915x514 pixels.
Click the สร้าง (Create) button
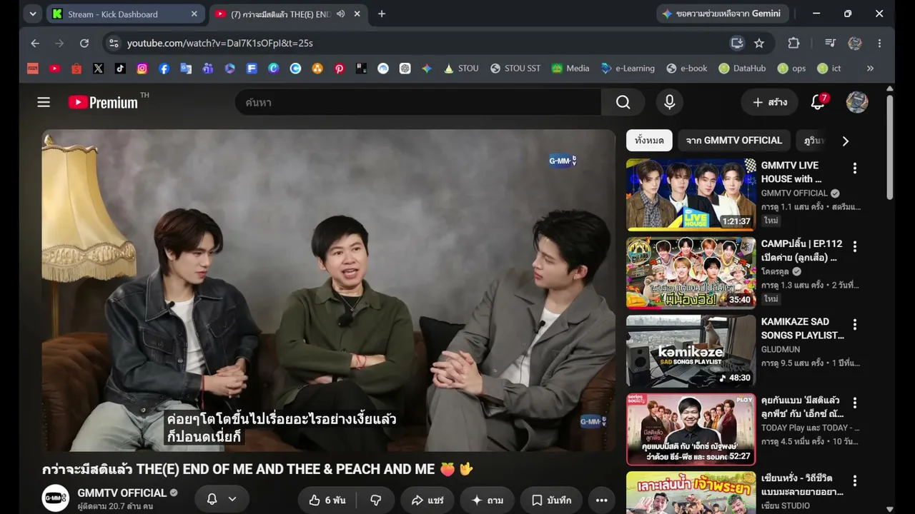(x=769, y=102)
